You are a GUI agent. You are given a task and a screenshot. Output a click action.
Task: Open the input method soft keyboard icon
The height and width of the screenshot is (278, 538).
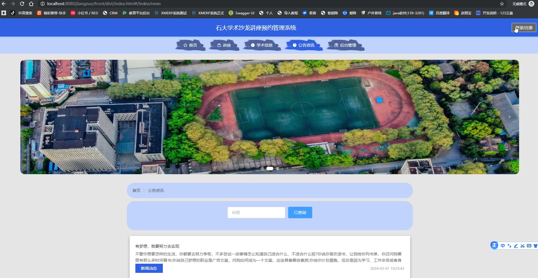click(x=529, y=246)
